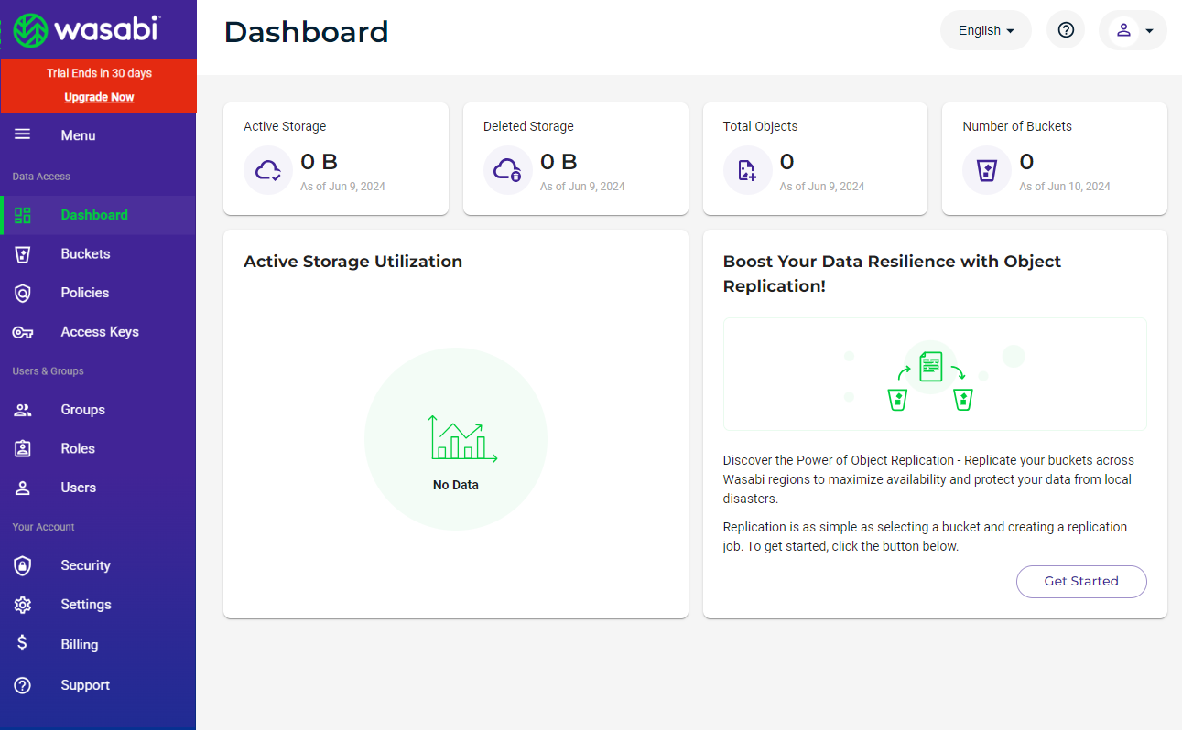1182x730 pixels.
Task: Click the Users & Groups section label
Action: [48, 371]
